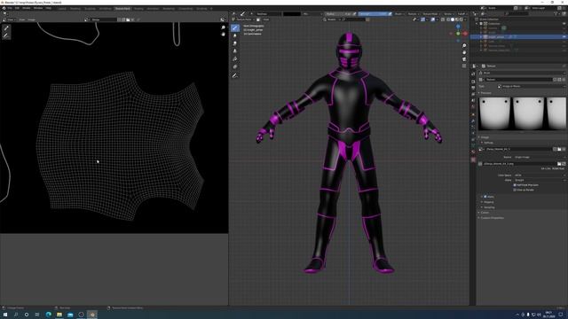Toggle viewport overlays button
The height and width of the screenshot is (319, 568).
tap(433, 19)
